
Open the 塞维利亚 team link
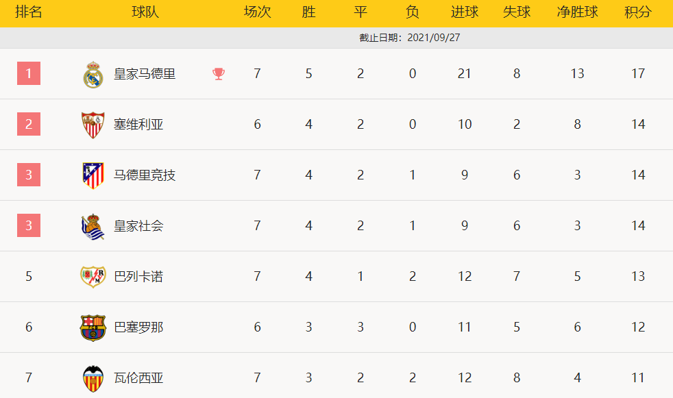pyautogui.click(x=138, y=125)
